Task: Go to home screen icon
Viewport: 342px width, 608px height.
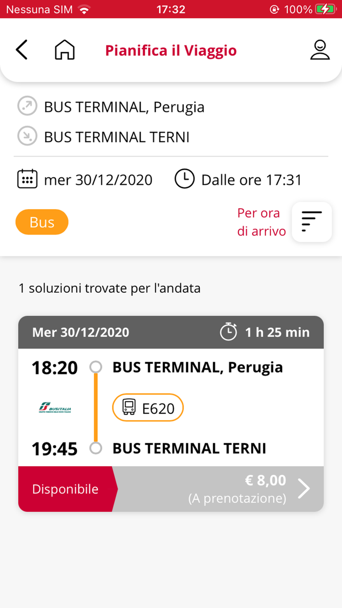Action: coord(64,50)
